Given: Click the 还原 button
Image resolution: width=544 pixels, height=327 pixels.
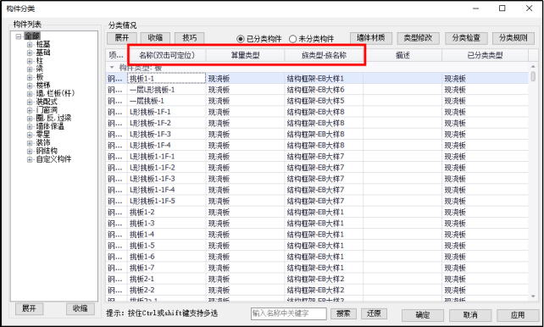Looking at the screenshot, I should point(374,313).
